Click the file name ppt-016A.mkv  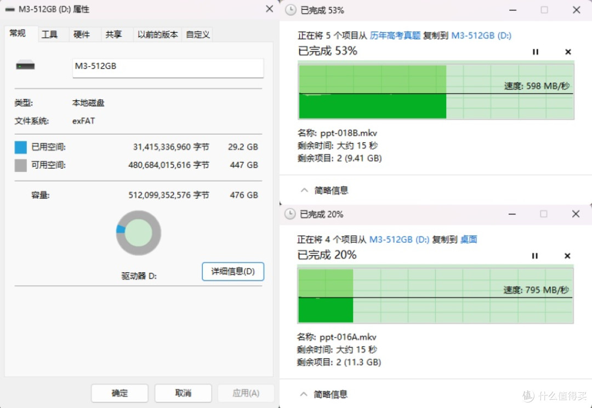(x=348, y=337)
